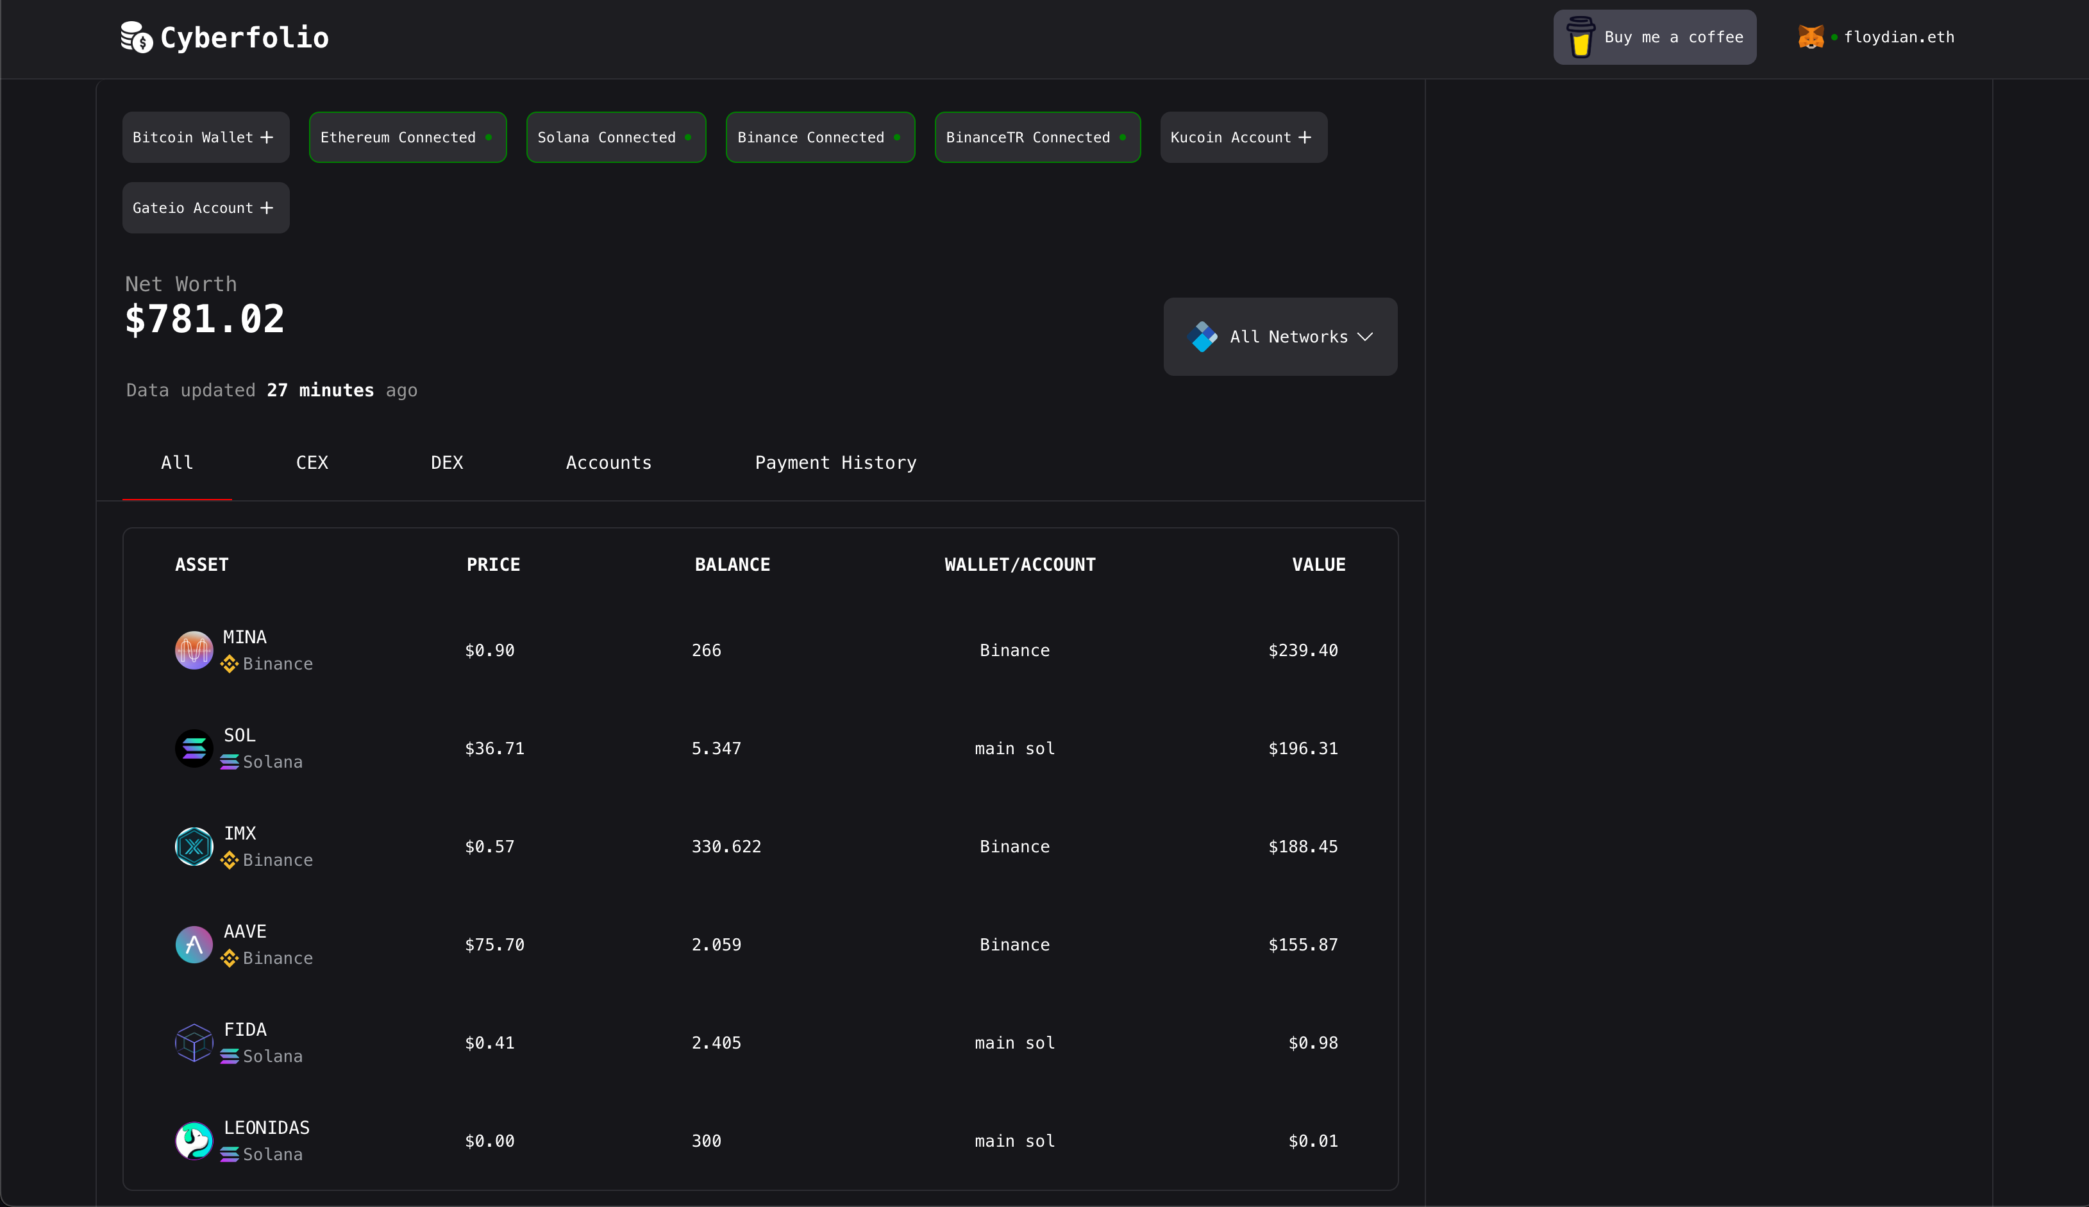Open the Payment History tab
The height and width of the screenshot is (1207, 2089).
pyautogui.click(x=836, y=462)
